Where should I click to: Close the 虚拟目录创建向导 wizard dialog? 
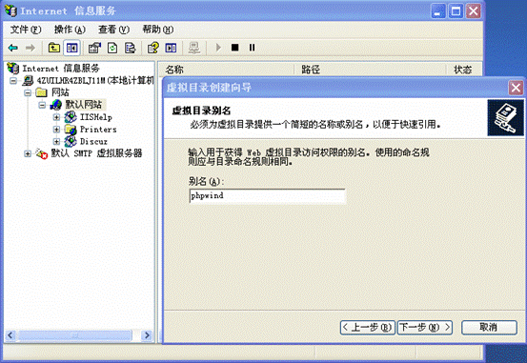[x=516, y=89]
